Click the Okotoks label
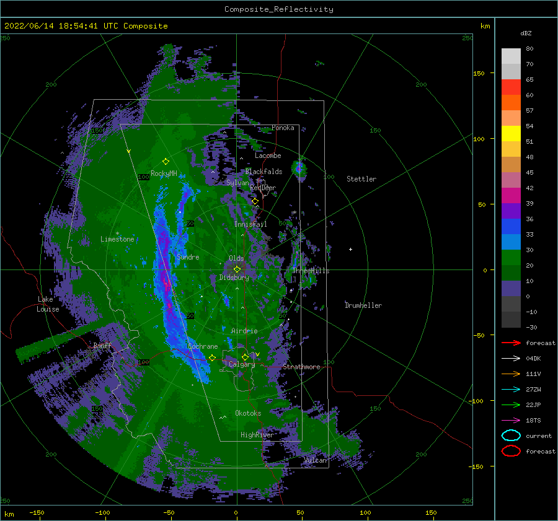 pyautogui.click(x=248, y=413)
